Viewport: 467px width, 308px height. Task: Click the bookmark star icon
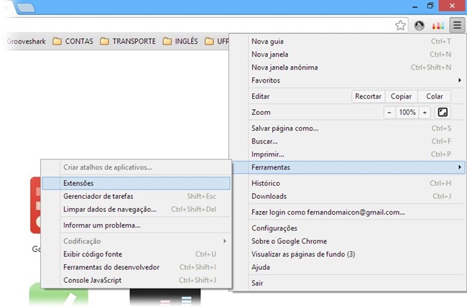pos(400,26)
